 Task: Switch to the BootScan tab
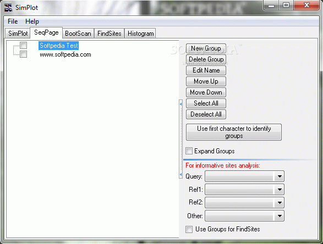pos(78,34)
